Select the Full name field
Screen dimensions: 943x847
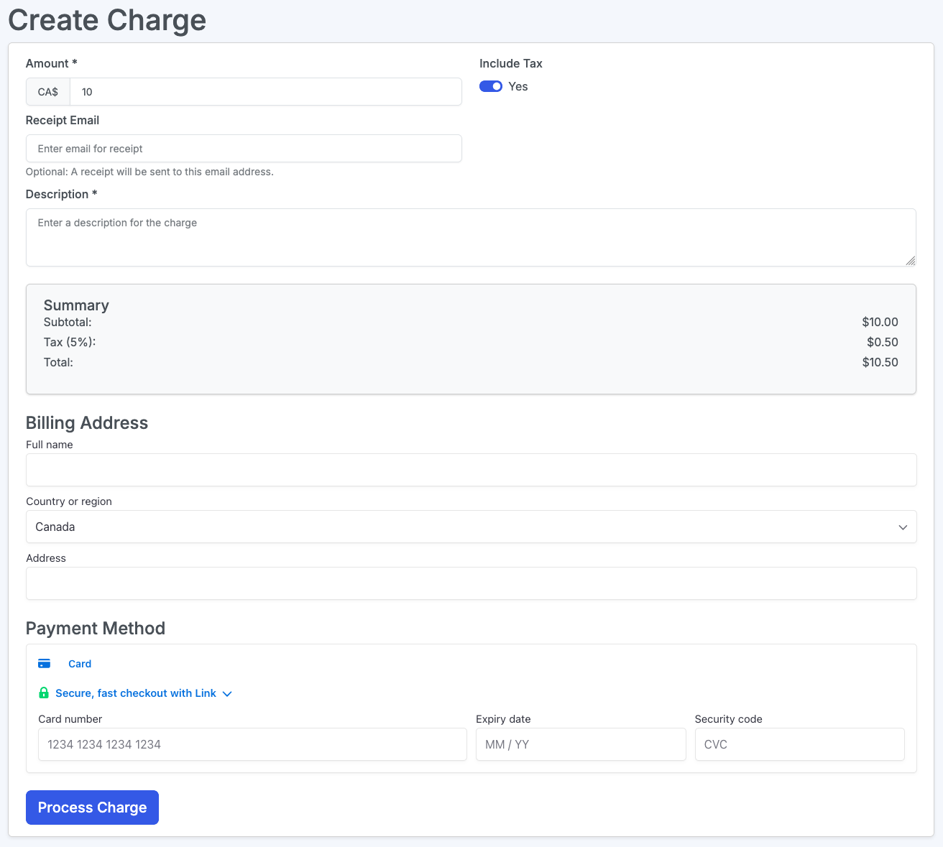pos(471,470)
